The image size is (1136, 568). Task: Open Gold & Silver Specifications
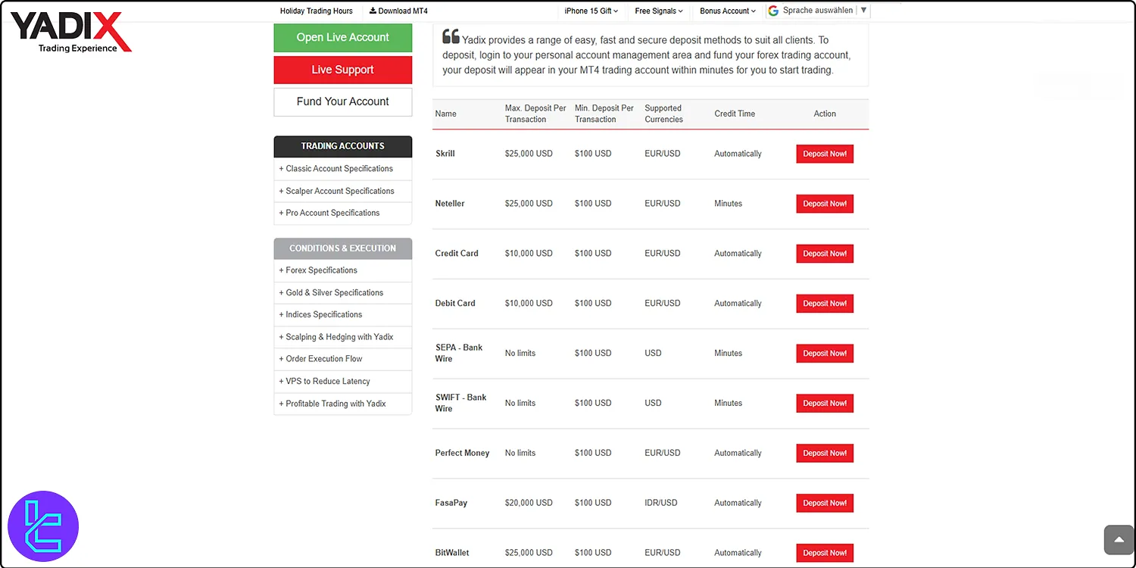[343, 292]
